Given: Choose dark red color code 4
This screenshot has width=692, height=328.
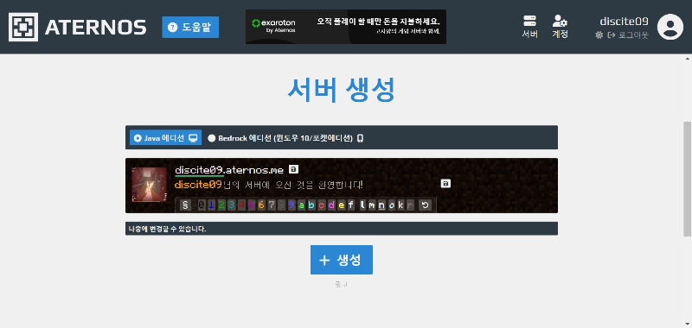Looking at the screenshot, I should (241, 205).
